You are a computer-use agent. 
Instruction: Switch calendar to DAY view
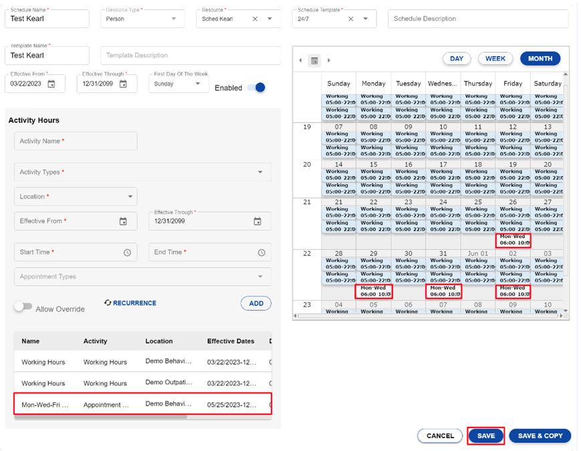[457, 59]
